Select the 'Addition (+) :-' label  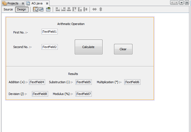pos(18,82)
